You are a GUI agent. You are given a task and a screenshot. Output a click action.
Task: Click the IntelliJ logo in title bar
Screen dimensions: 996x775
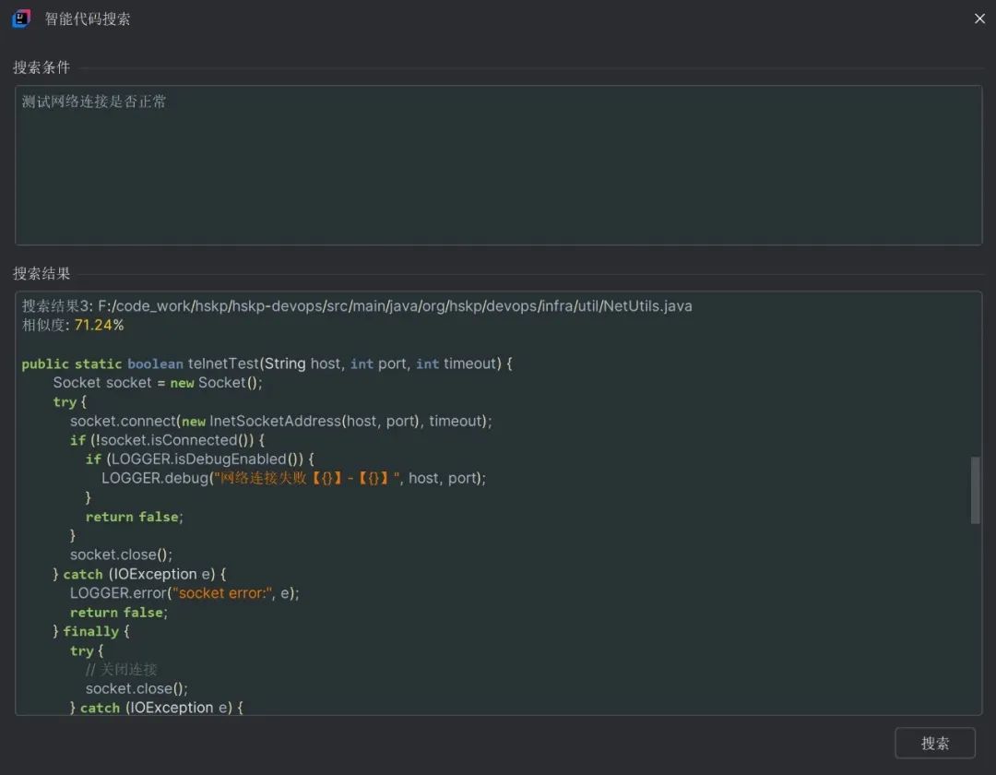21,18
